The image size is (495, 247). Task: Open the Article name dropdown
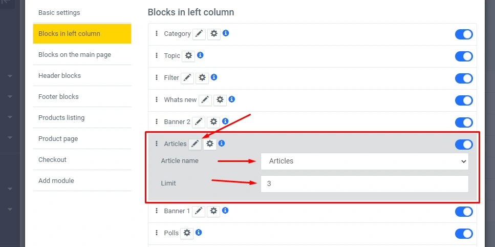pyautogui.click(x=364, y=161)
